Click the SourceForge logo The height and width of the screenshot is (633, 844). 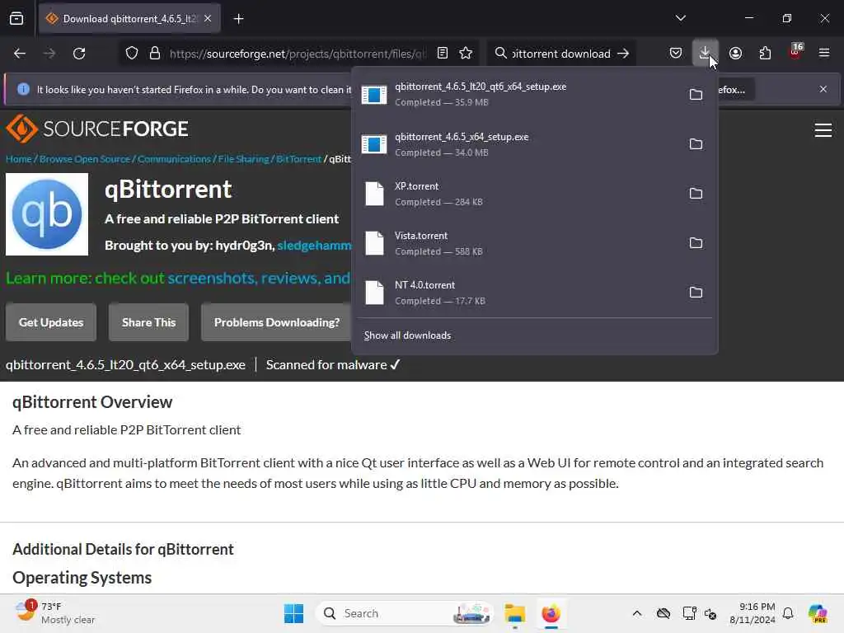pyautogui.click(x=97, y=129)
